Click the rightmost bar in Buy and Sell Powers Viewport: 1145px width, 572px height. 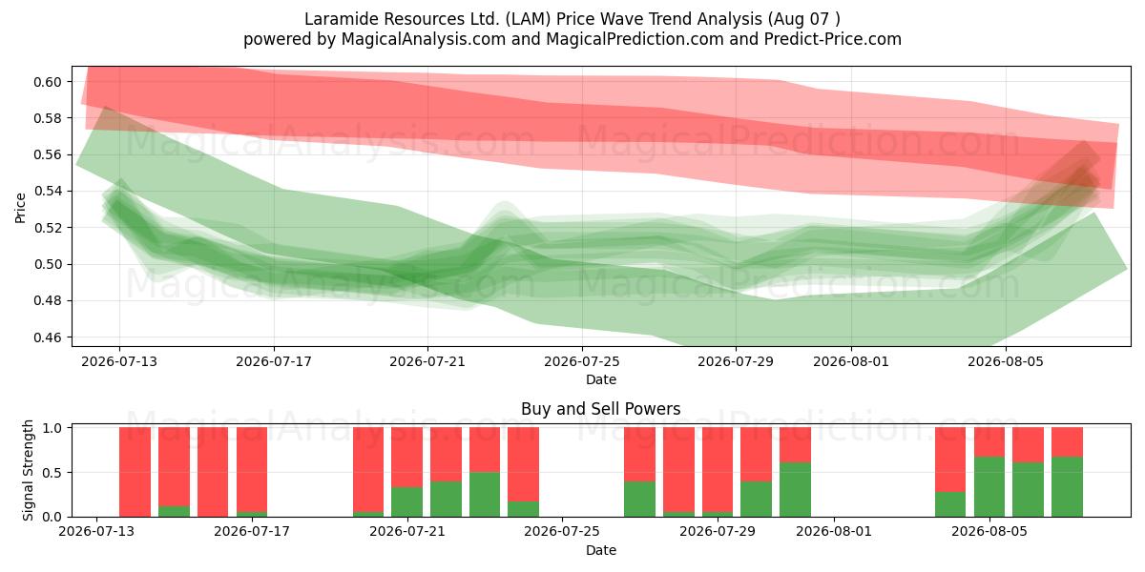point(1067,472)
